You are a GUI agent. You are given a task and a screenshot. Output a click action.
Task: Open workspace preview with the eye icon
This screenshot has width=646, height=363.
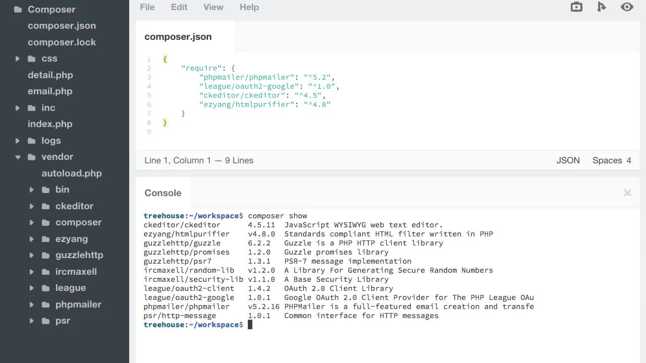pos(627,7)
